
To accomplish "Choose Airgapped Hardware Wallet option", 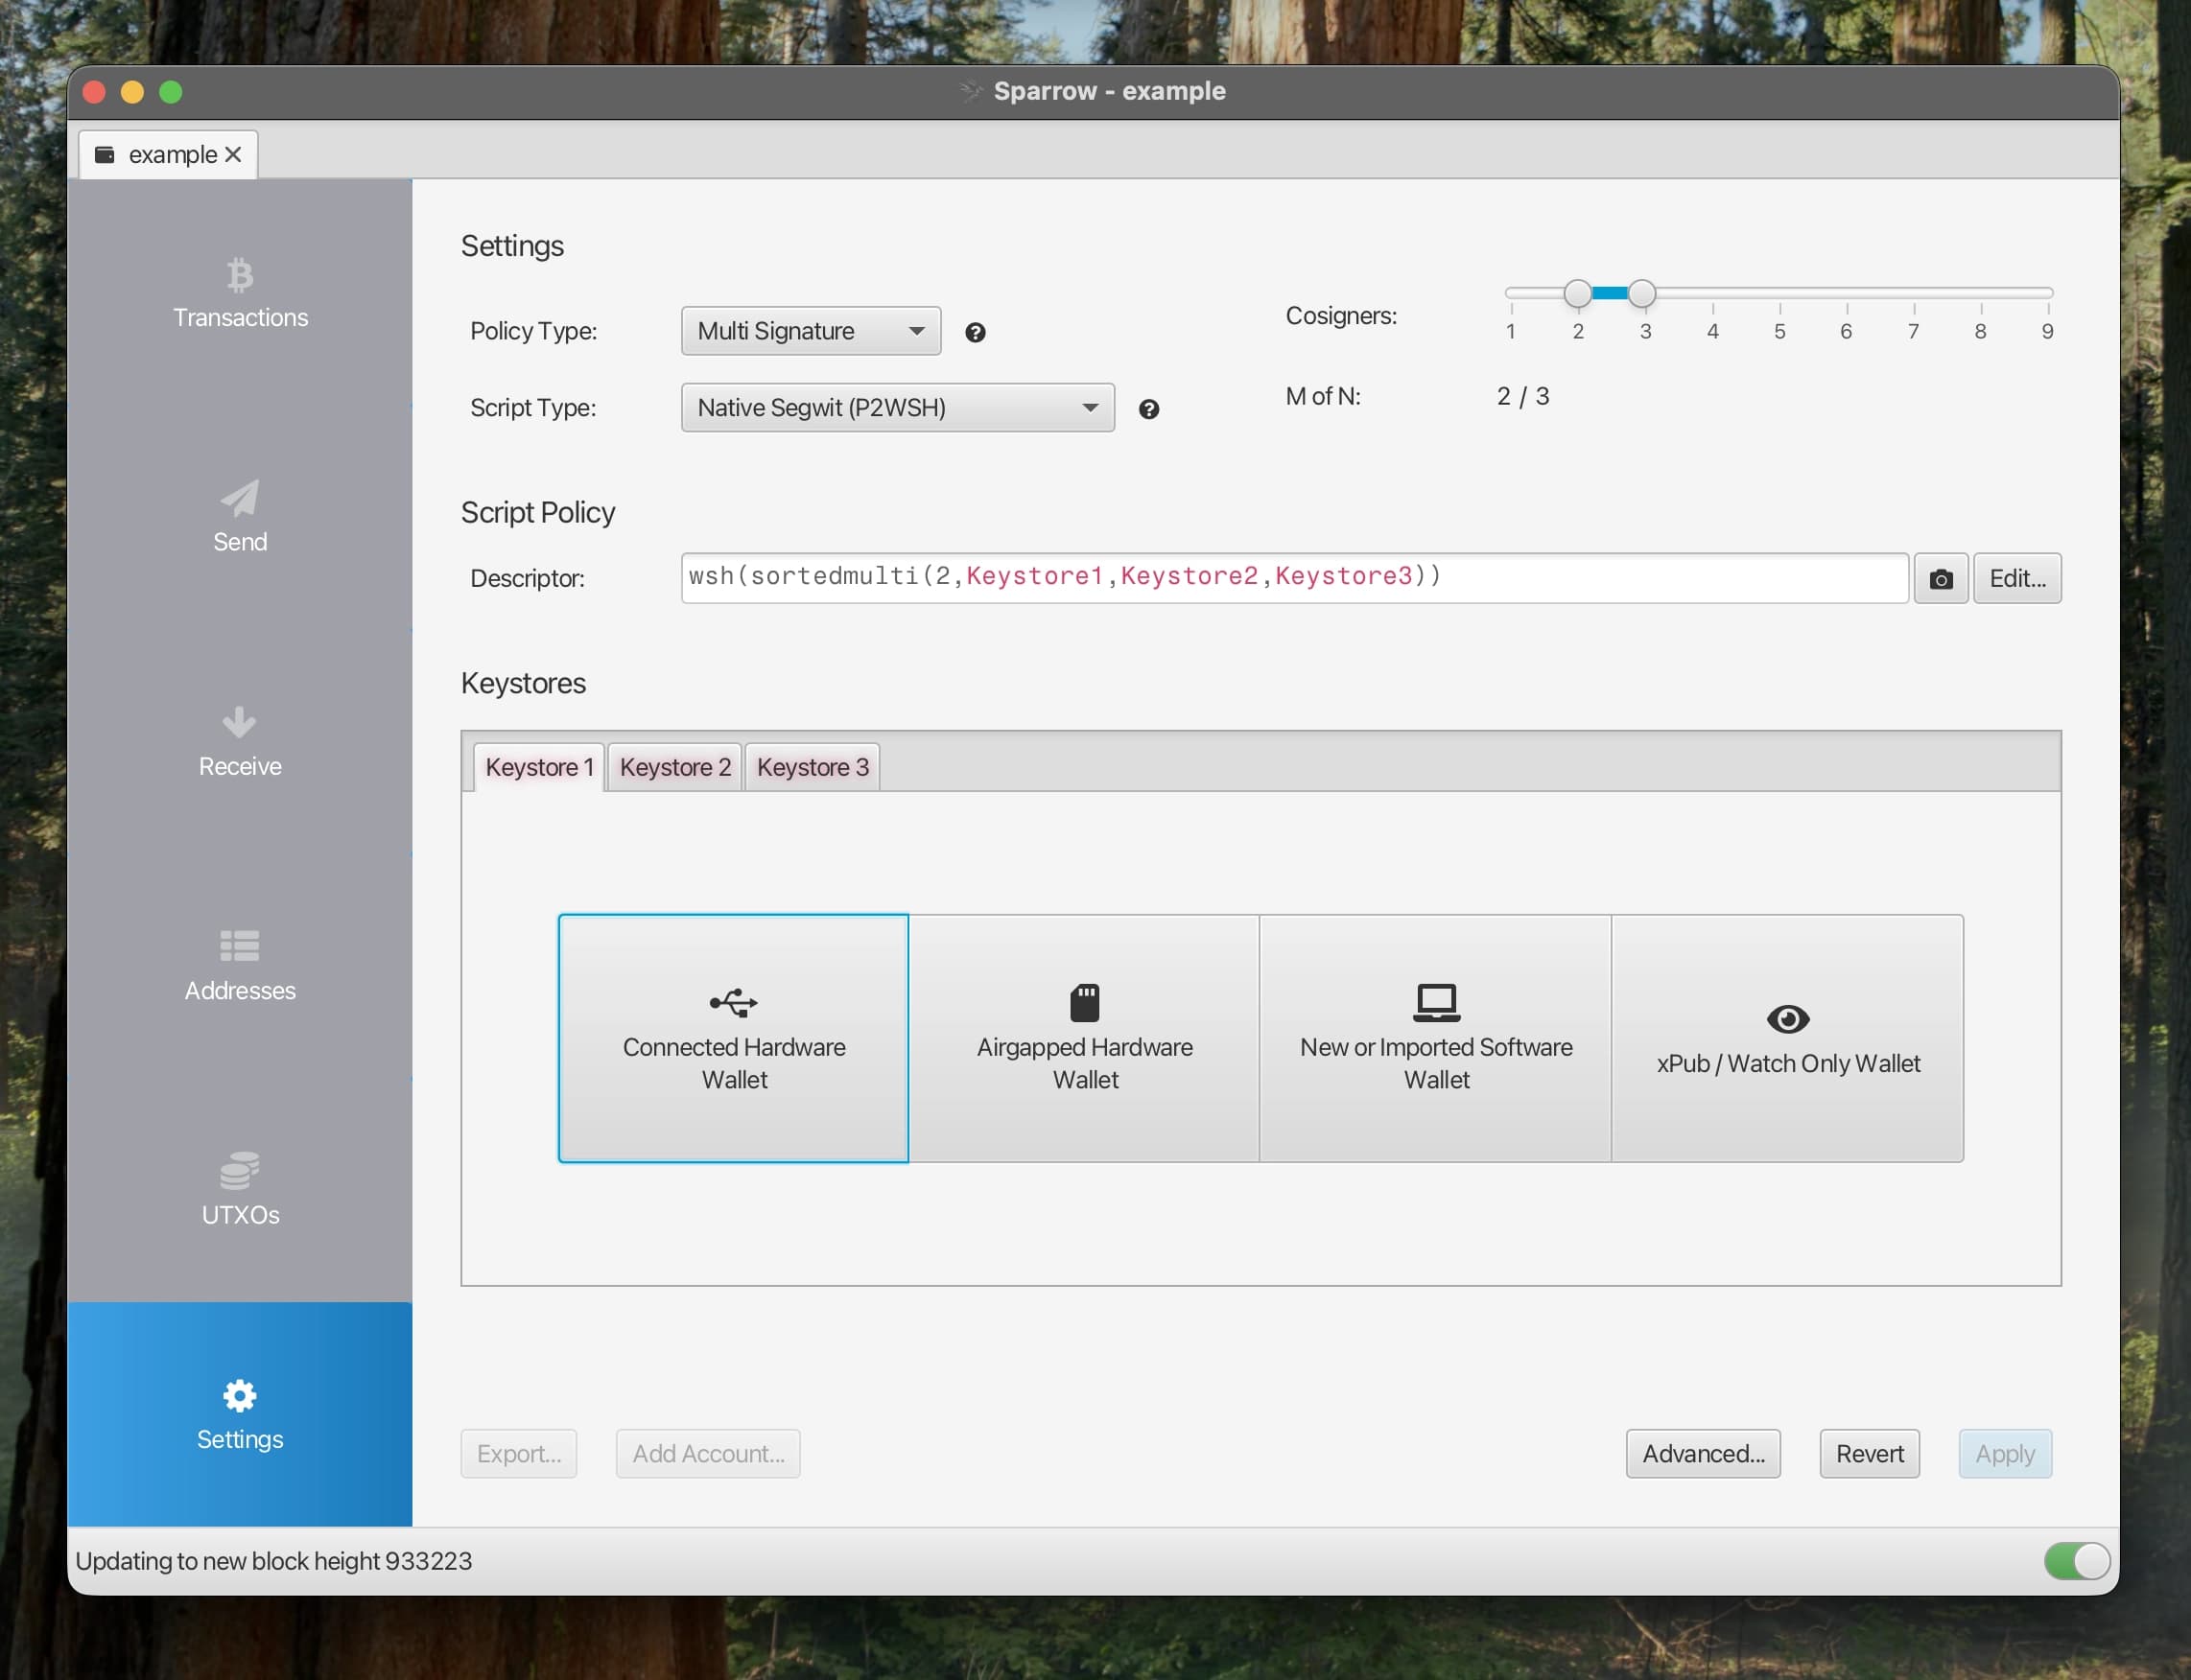I will click(1085, 1040).
